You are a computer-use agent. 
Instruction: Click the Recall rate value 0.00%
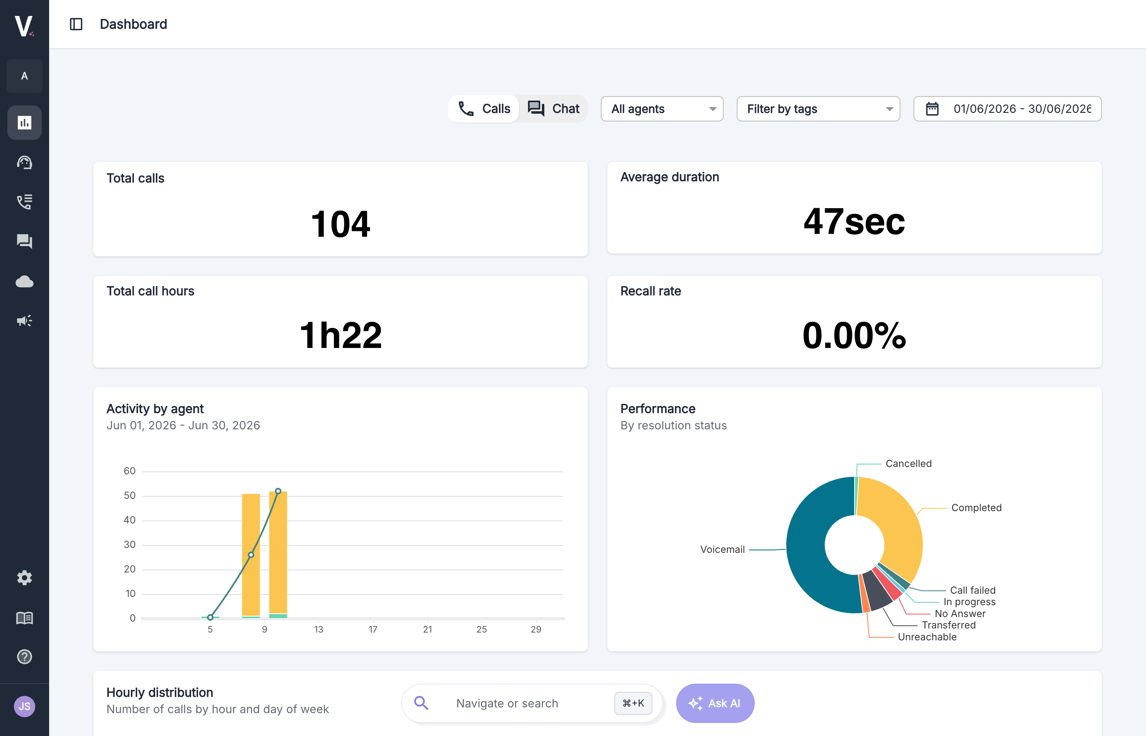(854, 336)
